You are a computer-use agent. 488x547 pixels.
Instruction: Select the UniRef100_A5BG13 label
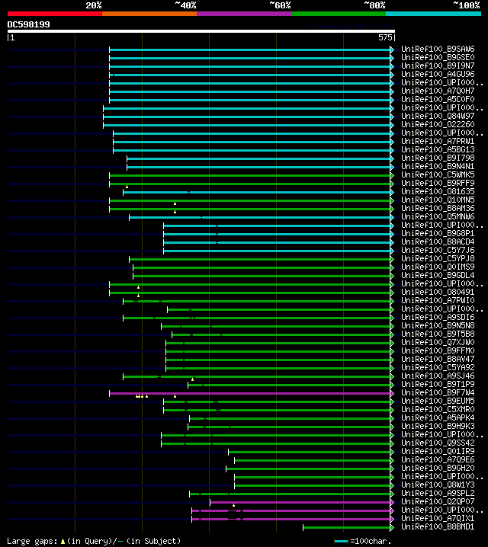coord(438,149)
